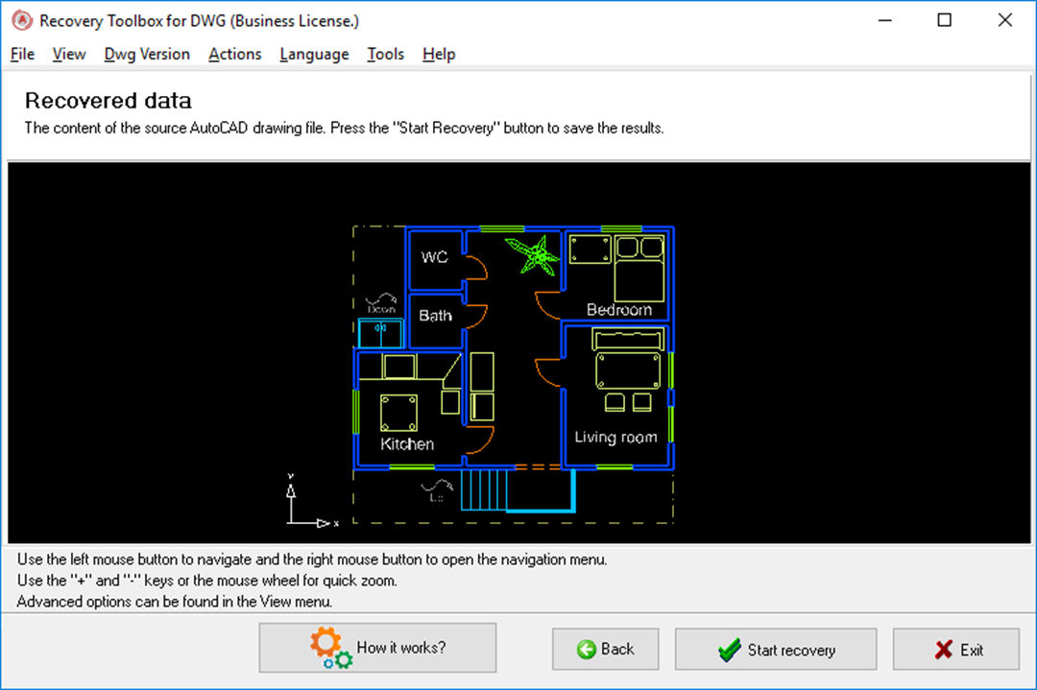
Task: Click the Living room label in the floor plan
Action: point(615,437)
